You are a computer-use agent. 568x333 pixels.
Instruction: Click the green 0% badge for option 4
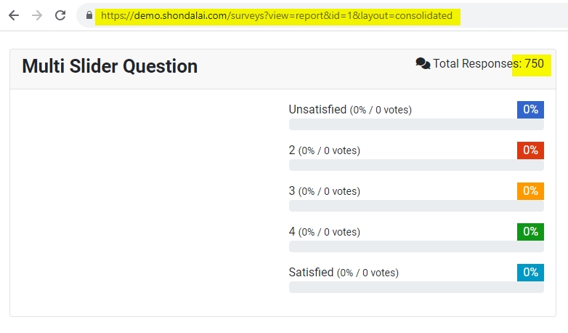(530, 232)
